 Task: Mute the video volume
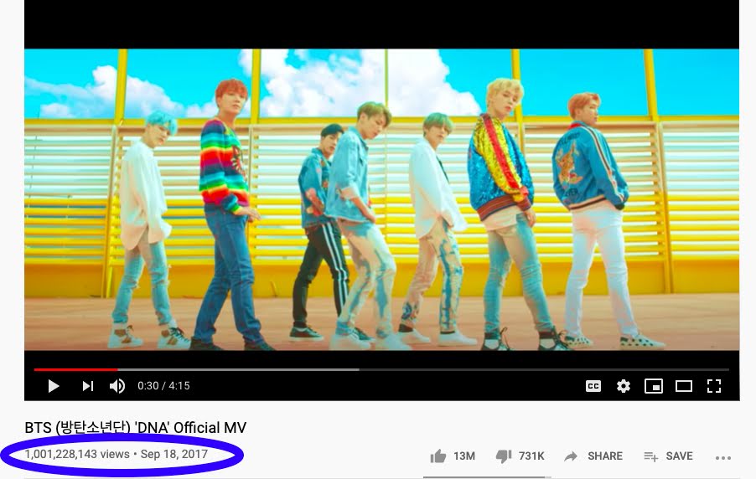[x=117, y=386]
